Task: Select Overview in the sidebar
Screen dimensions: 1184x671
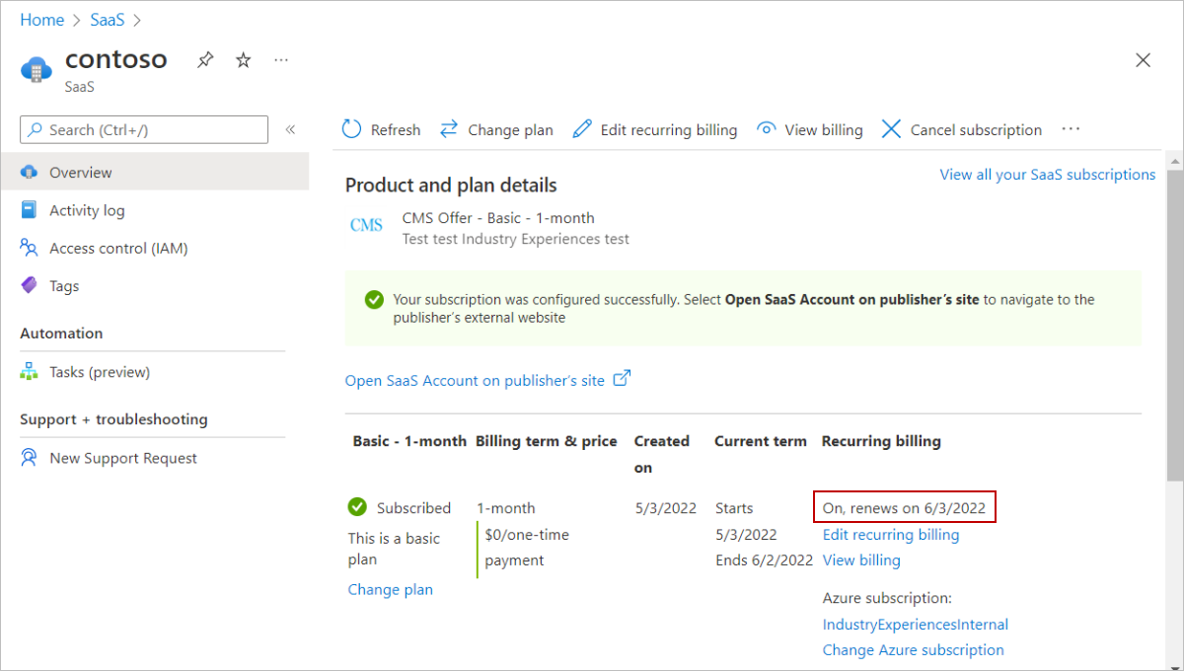Action: 155,172
